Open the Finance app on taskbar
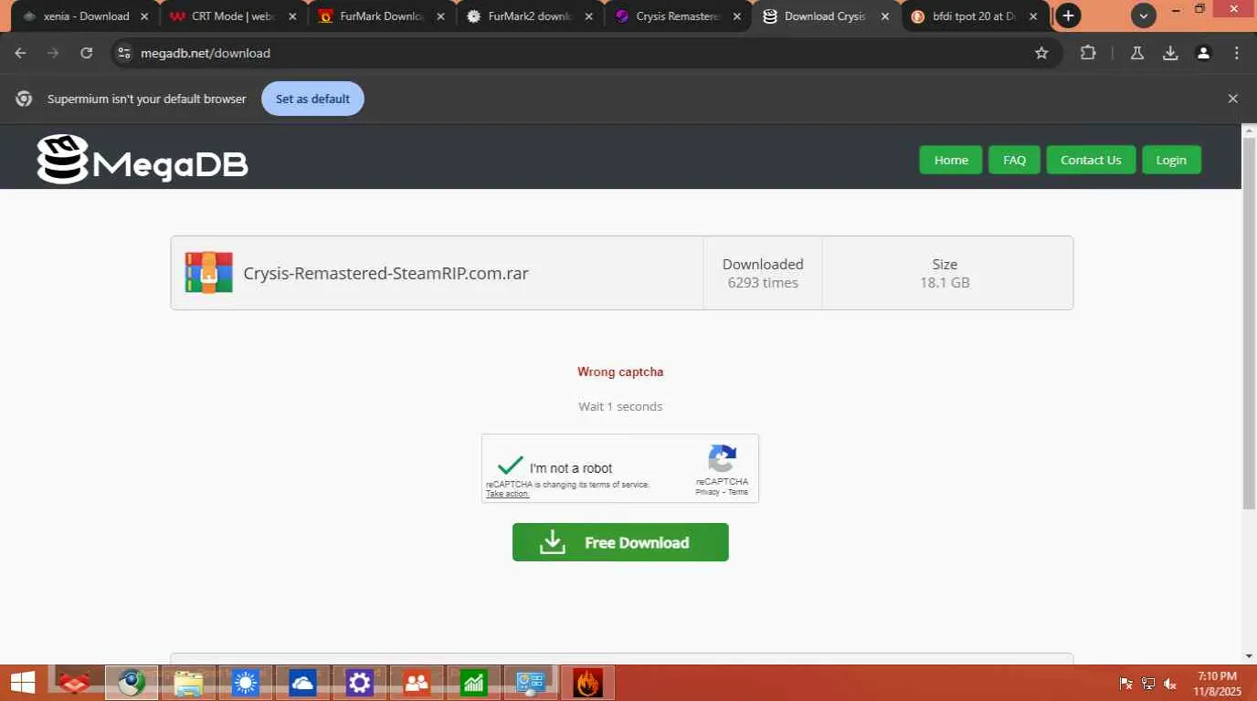The image size is (1257, 701). [473, 683]
